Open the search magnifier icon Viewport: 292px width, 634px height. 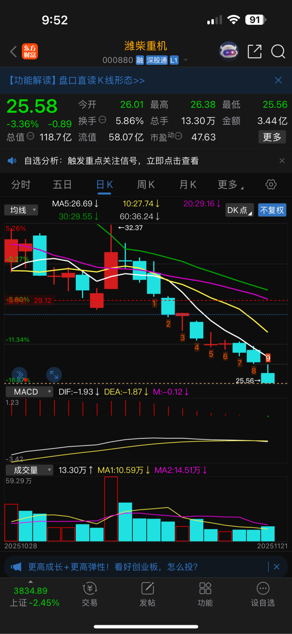click(278, 51)
